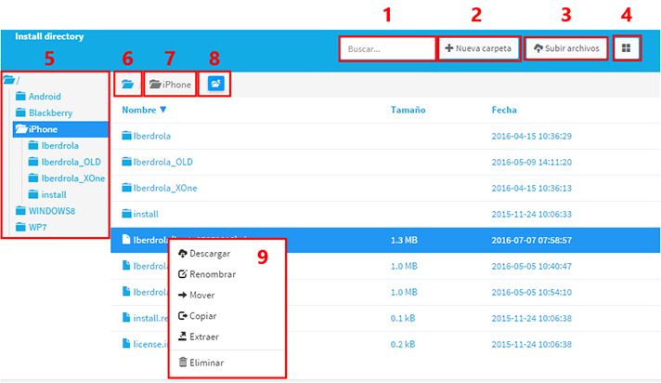661x383 pixels.
Task: Switch to grid view icon
Action: 627,48
